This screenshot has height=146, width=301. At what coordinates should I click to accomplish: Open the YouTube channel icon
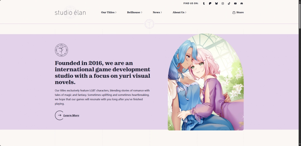[x=236, y=4]
